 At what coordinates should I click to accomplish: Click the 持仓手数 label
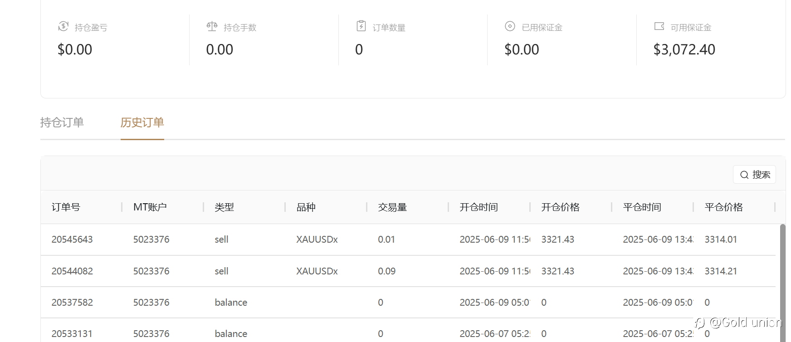(240, 28)
